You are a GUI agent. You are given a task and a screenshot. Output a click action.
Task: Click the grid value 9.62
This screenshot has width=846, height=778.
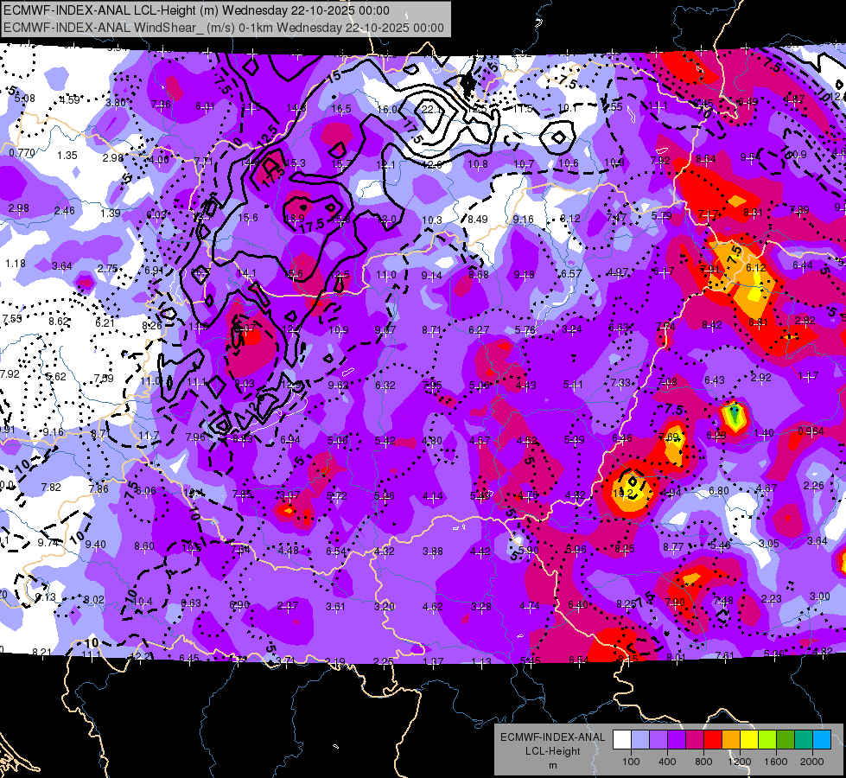[338, 386]
